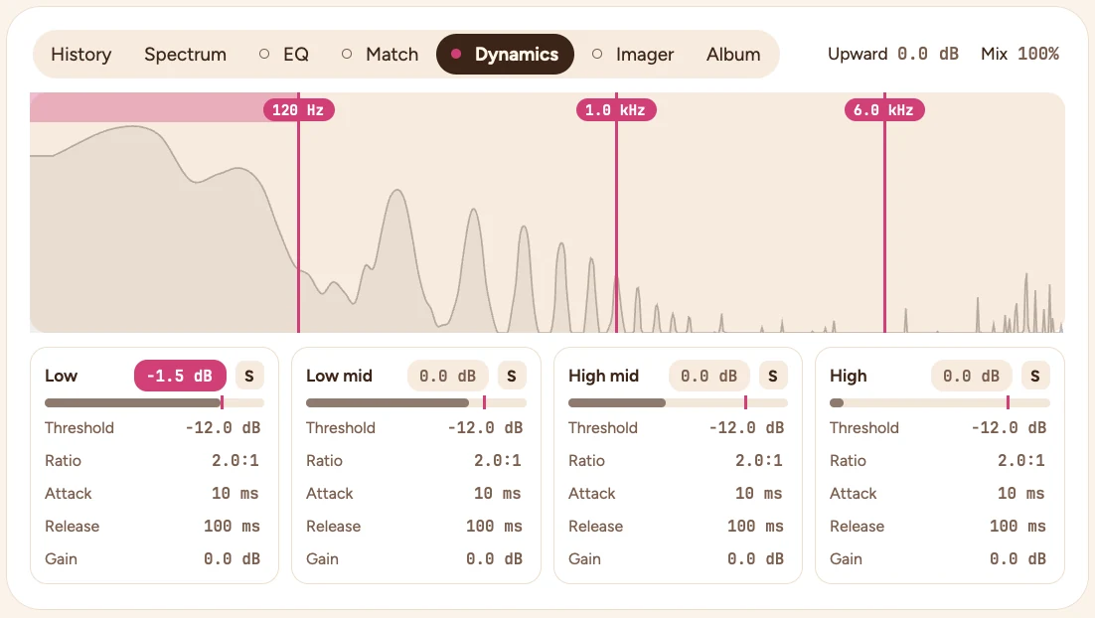The image size is (1095, 618).
Task: Toggle the Match module power dot
Action: click(x=347, y=54)
